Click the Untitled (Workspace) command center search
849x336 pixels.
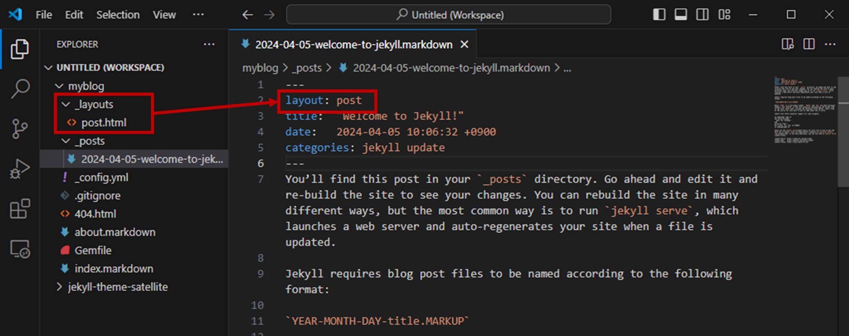449,15
